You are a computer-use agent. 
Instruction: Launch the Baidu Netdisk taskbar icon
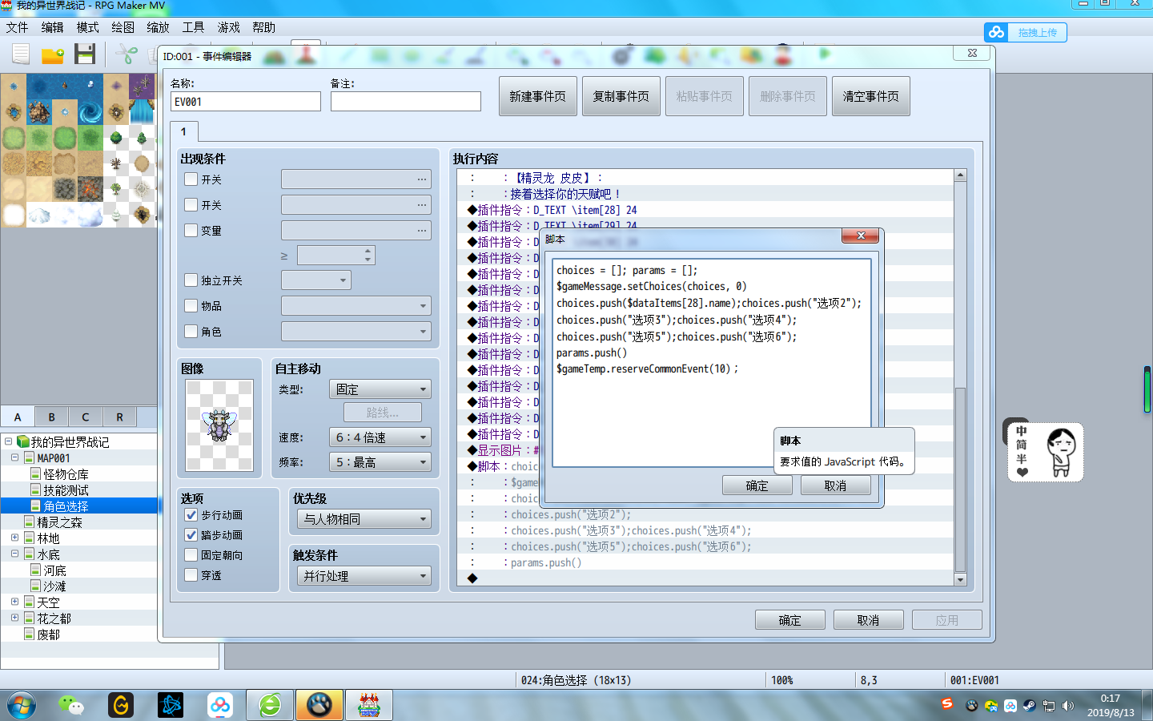tap(220, 705)
